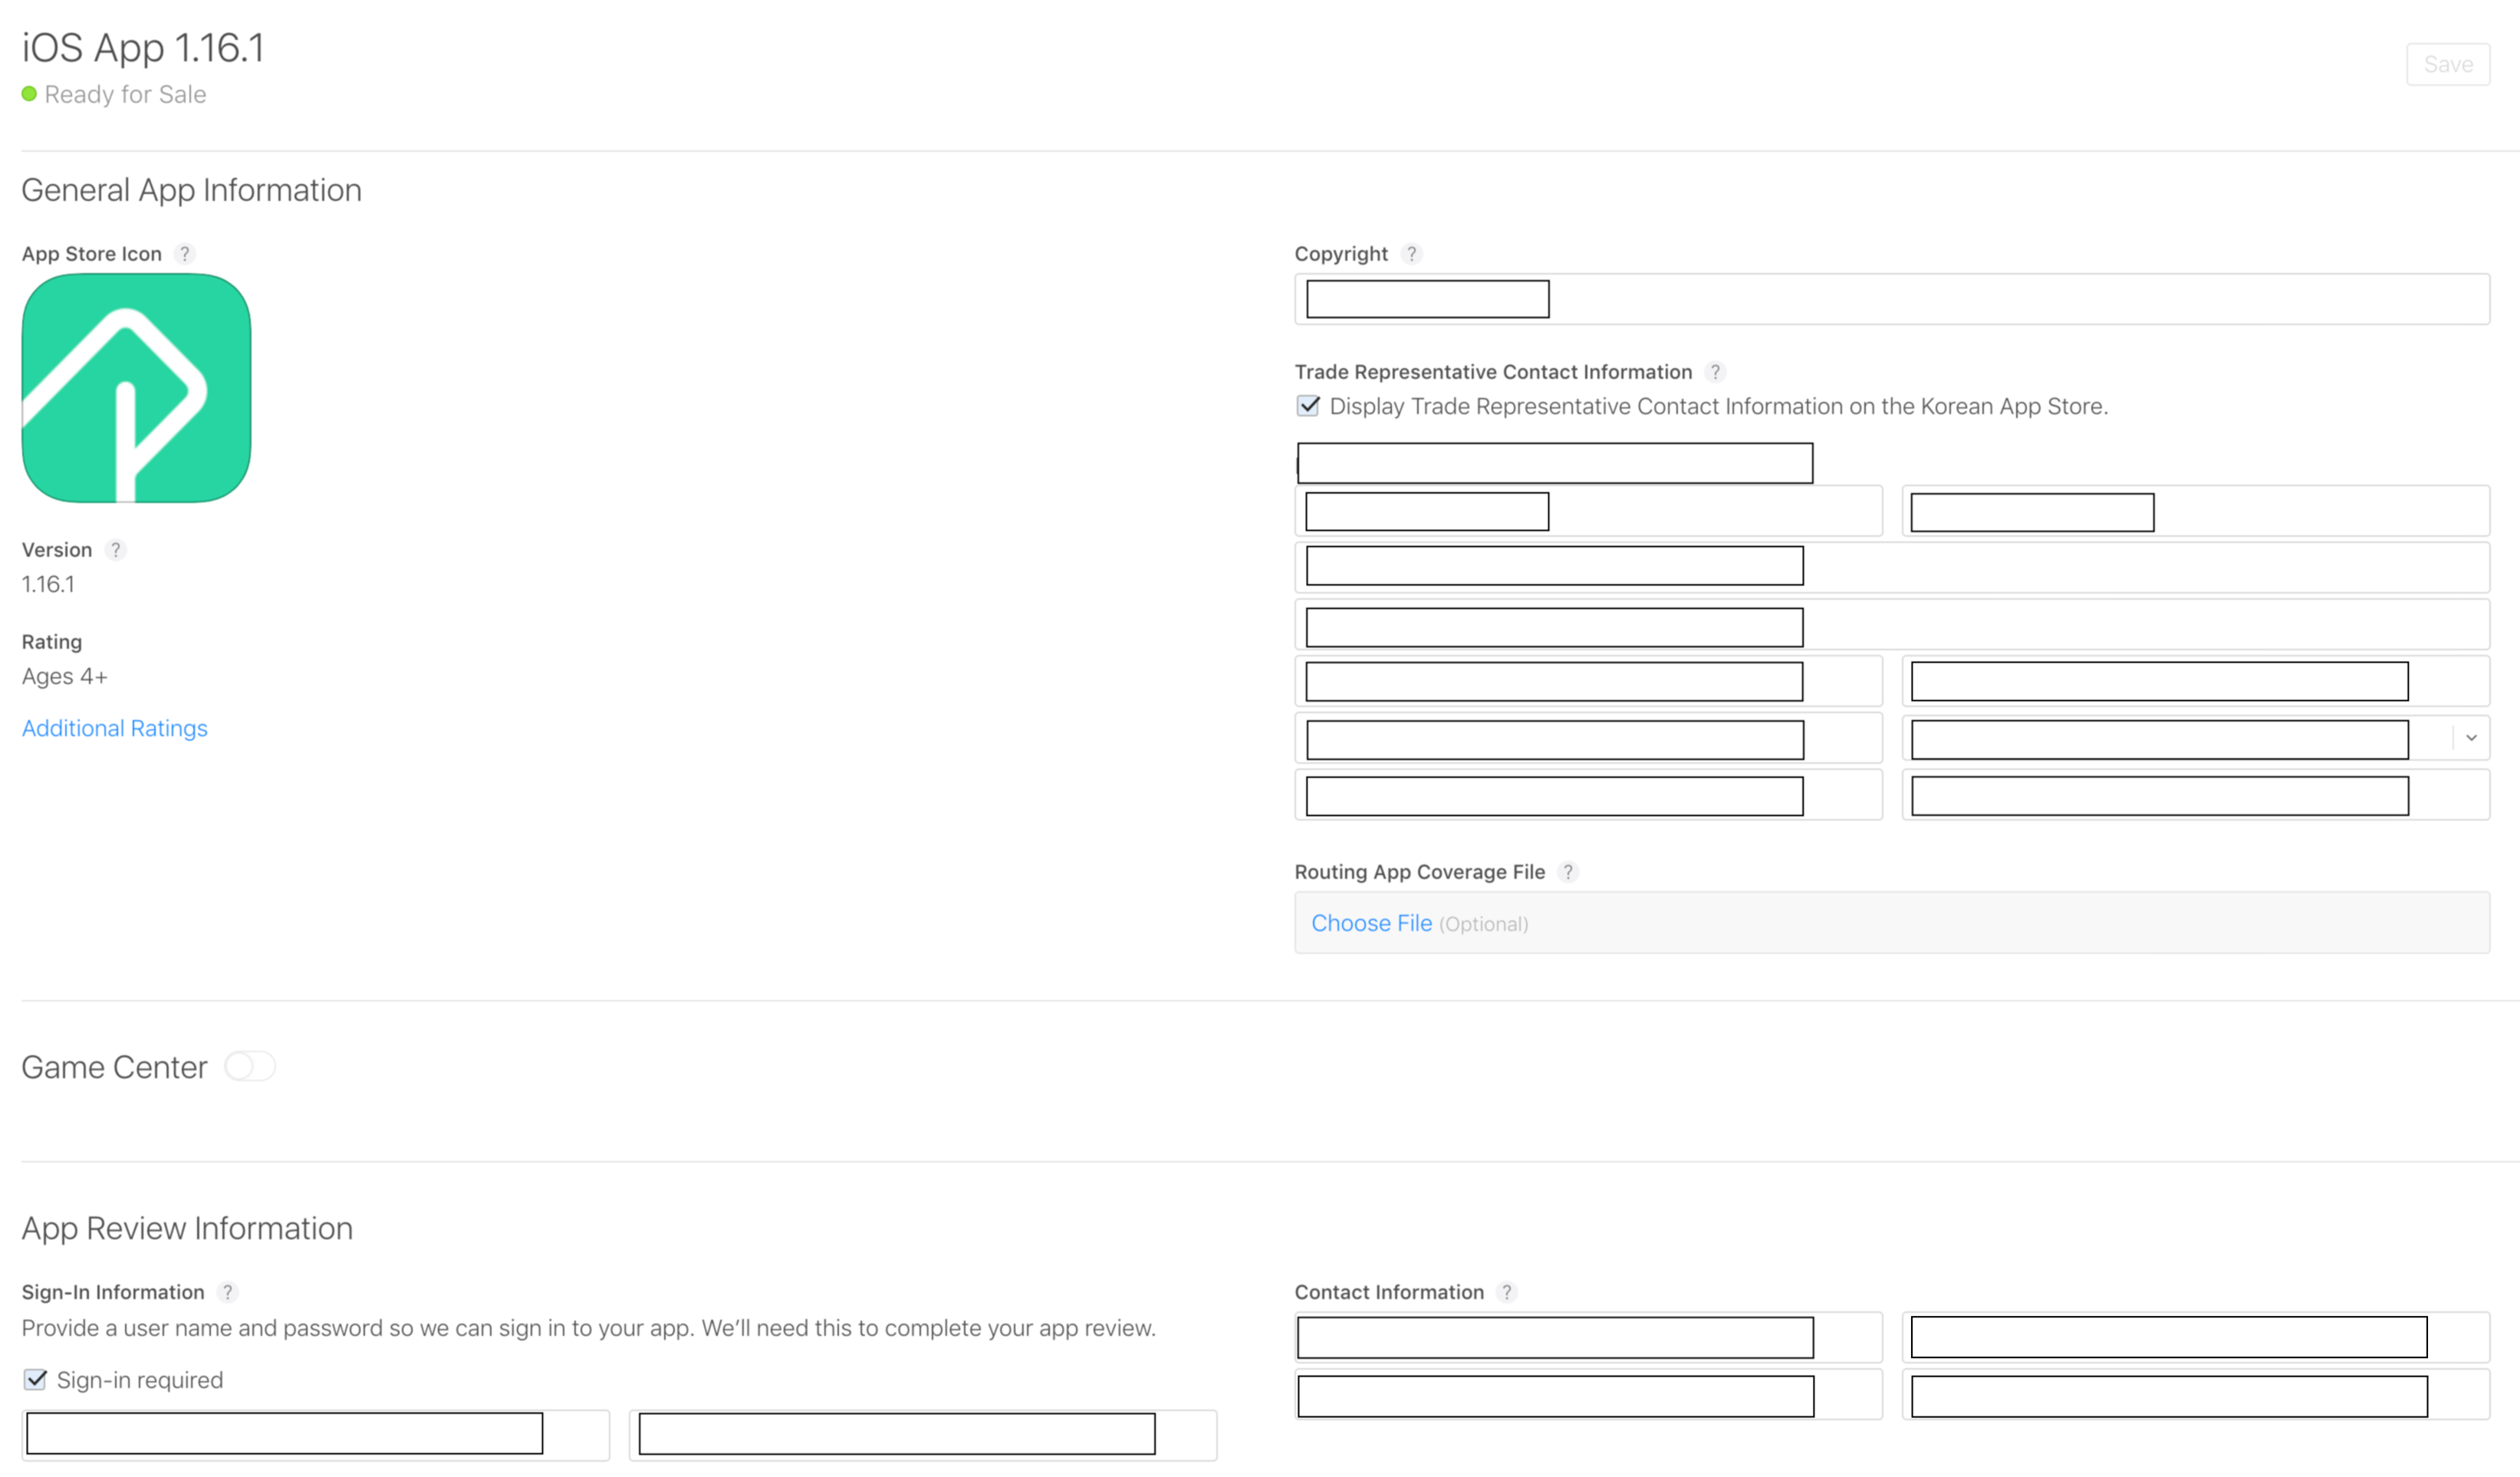Open help icon next to App Store Icon
Screen dimensions: 2520x1477
[x=184, y=254]
